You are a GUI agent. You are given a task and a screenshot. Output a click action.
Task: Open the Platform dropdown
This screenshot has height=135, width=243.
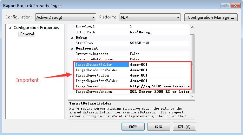[x=150, y=17]
